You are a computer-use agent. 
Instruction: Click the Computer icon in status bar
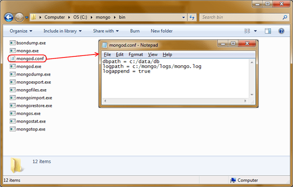pyautogui.click(x=233, y=180)
